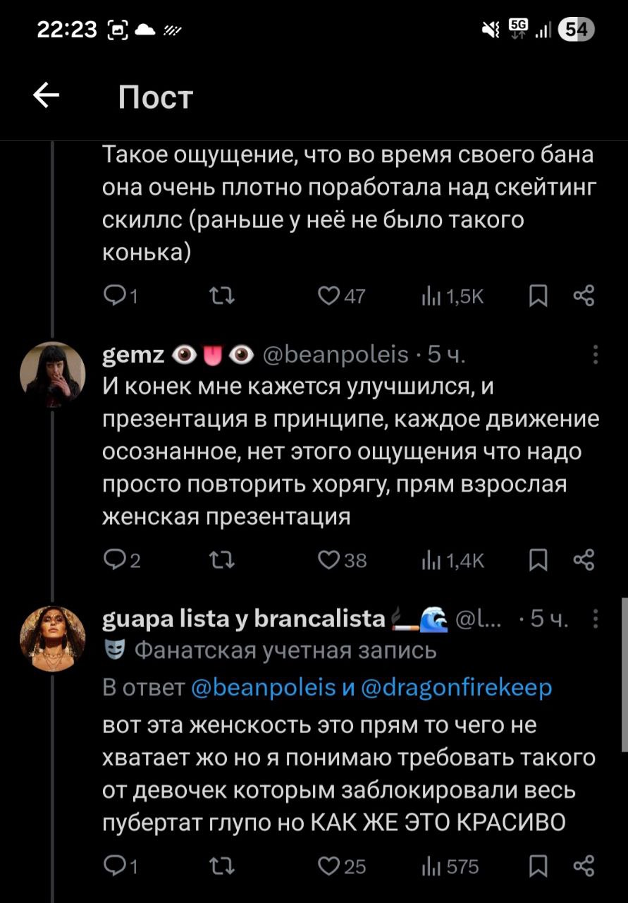Bookmark the gemz reply
The image size is (628, 903).
[x=538, y=561]
